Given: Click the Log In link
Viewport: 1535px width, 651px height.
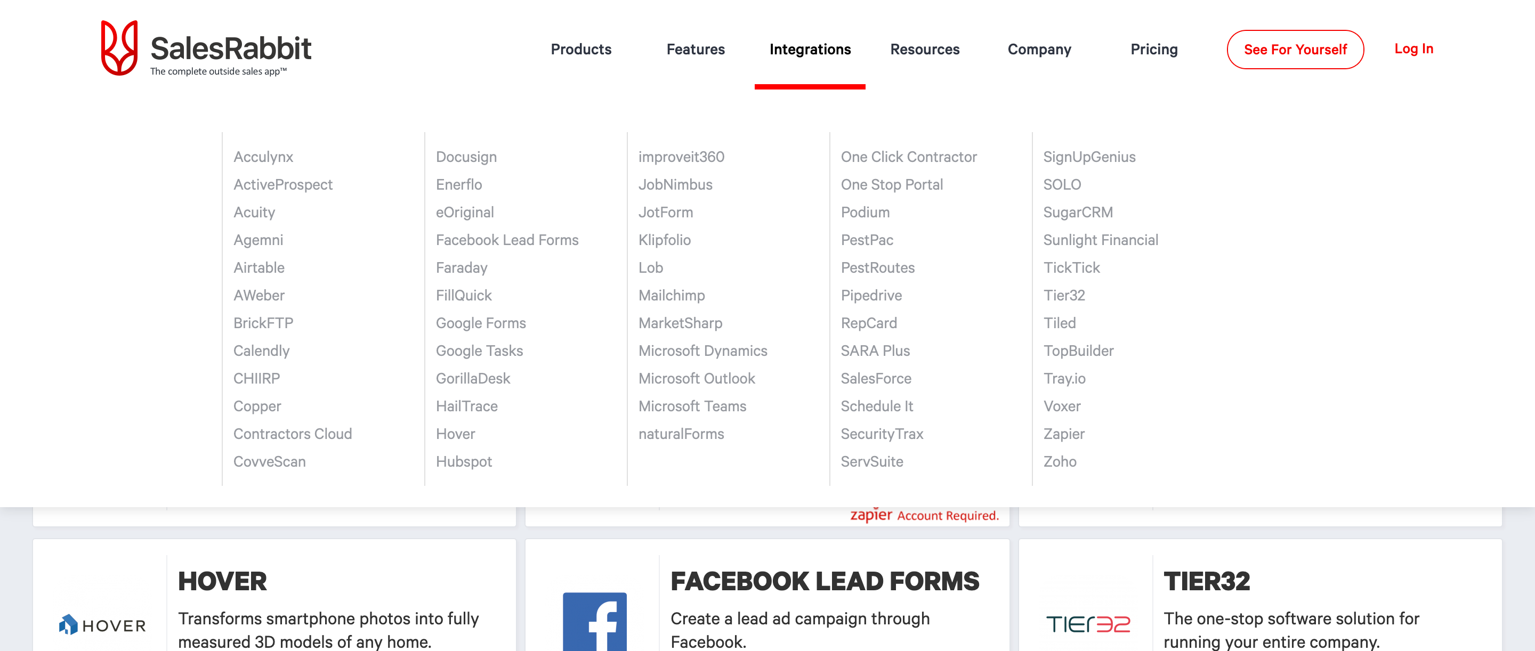Looking at the screenshot, I should pyautogui.click(x=1413, y=49).
